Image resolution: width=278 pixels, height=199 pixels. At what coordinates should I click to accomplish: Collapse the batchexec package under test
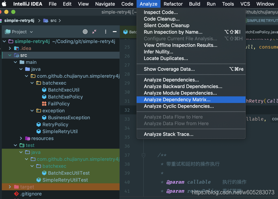click(32, 166)
